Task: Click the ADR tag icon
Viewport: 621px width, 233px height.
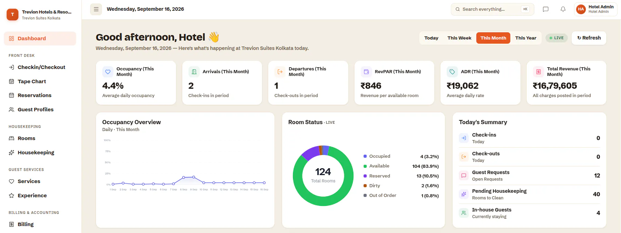Action: (452, 72)
